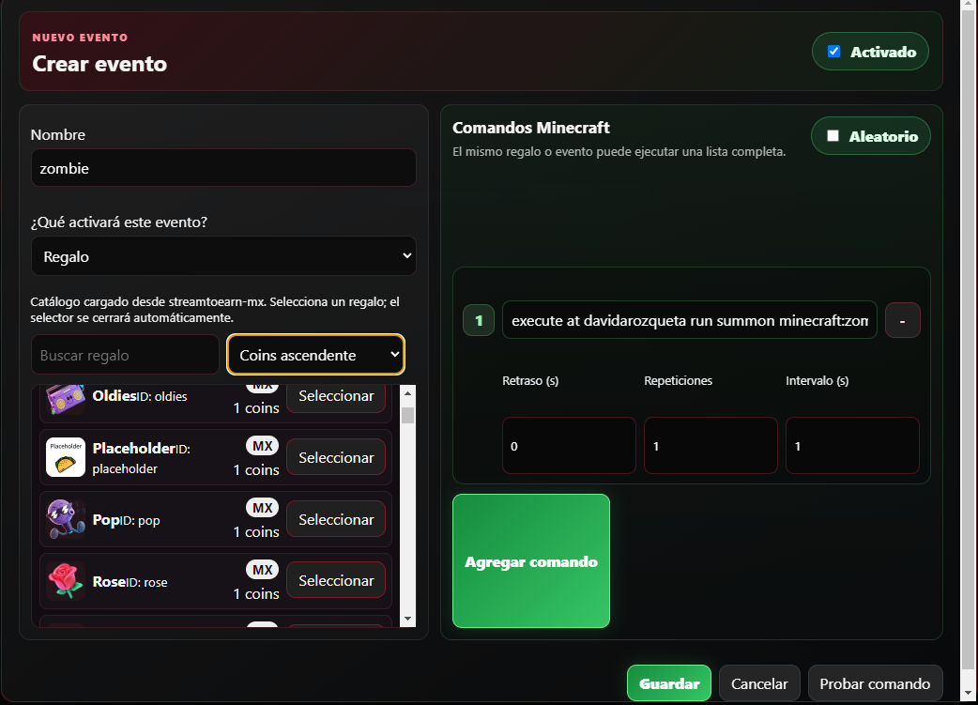Click the command number 1 badge
Screen dimensions: 978x705
479,320
